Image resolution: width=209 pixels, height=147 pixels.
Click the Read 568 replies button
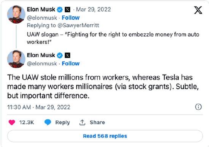[105, 136]
